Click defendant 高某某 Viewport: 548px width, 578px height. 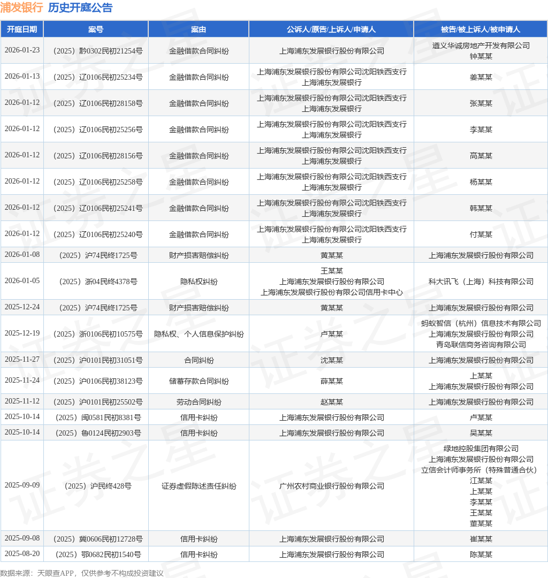(x=481, y=156)
